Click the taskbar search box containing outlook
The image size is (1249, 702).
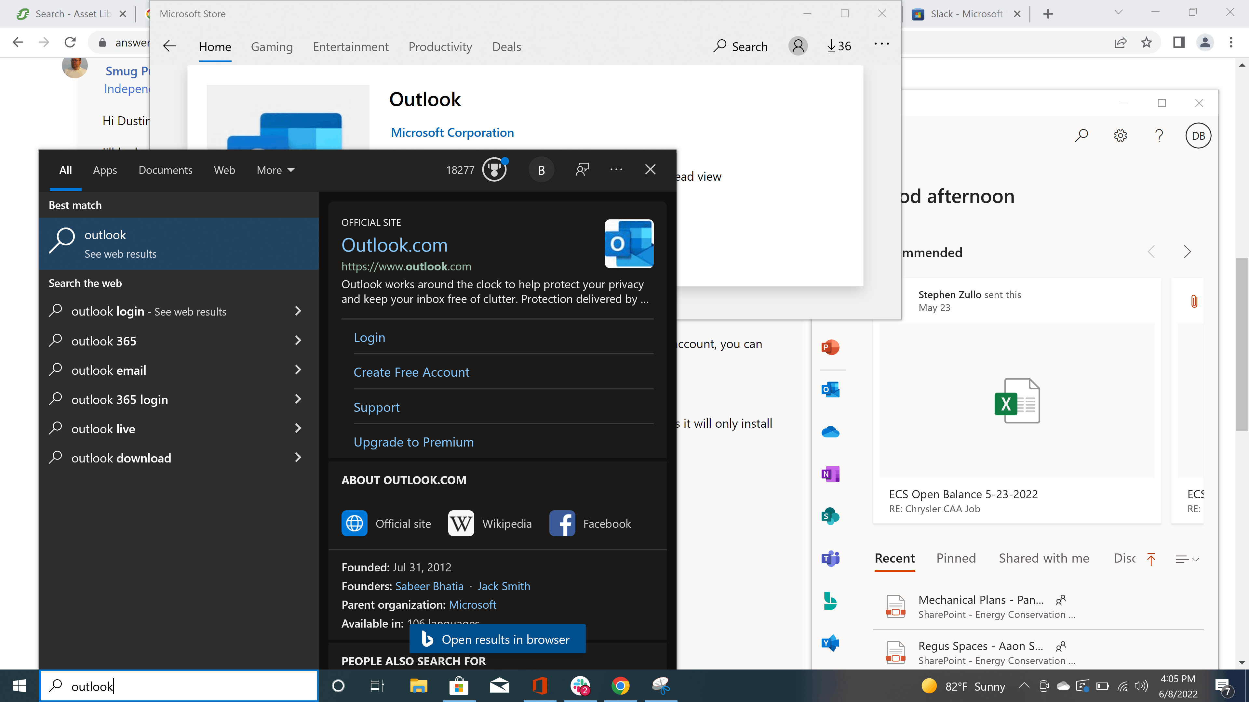pyautogui.click(x=179, y=685)
